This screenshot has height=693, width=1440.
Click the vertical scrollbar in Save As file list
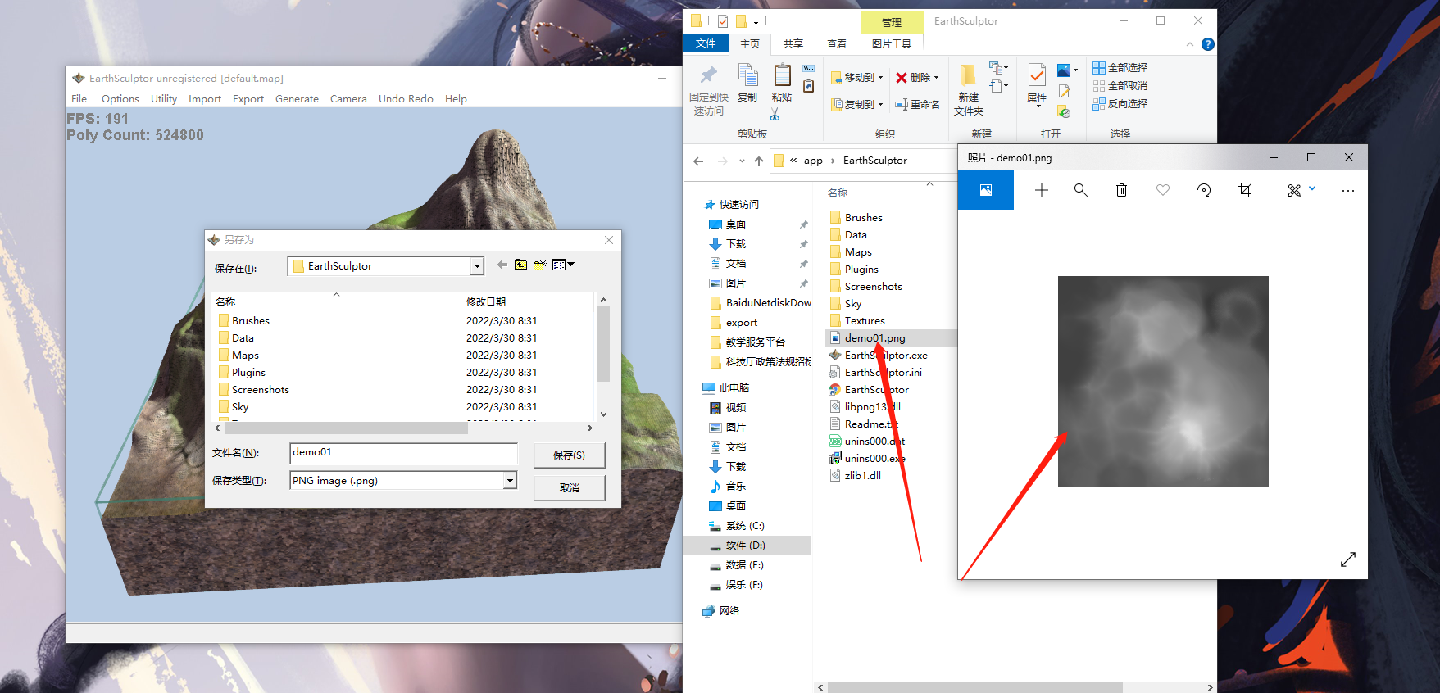603,345
